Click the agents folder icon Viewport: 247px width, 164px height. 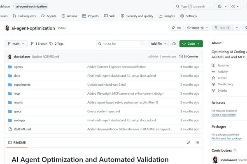(10, 67)
